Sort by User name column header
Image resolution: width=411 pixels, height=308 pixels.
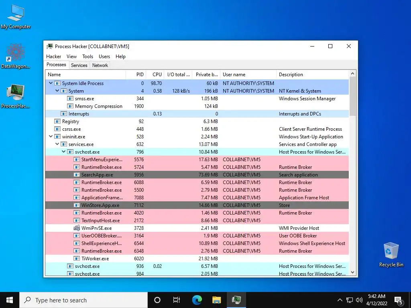click(248, 74)
